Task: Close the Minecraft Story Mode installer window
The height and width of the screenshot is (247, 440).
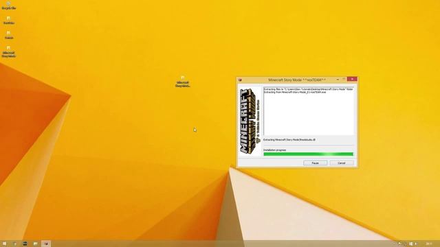Action: click(x=352, y=80)
